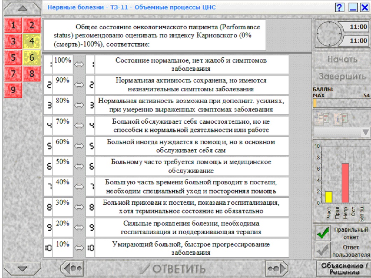Click match arrow next to 60%
The width and height of the screenshot is (371, 278).
click(x=79, y=146)
